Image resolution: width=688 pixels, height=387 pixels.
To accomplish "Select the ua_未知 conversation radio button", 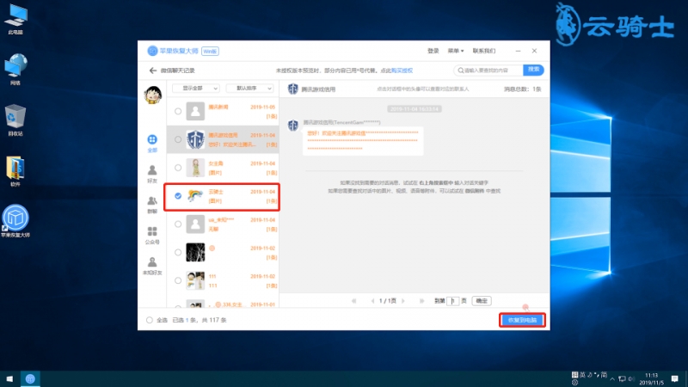I will pos(178,224).
